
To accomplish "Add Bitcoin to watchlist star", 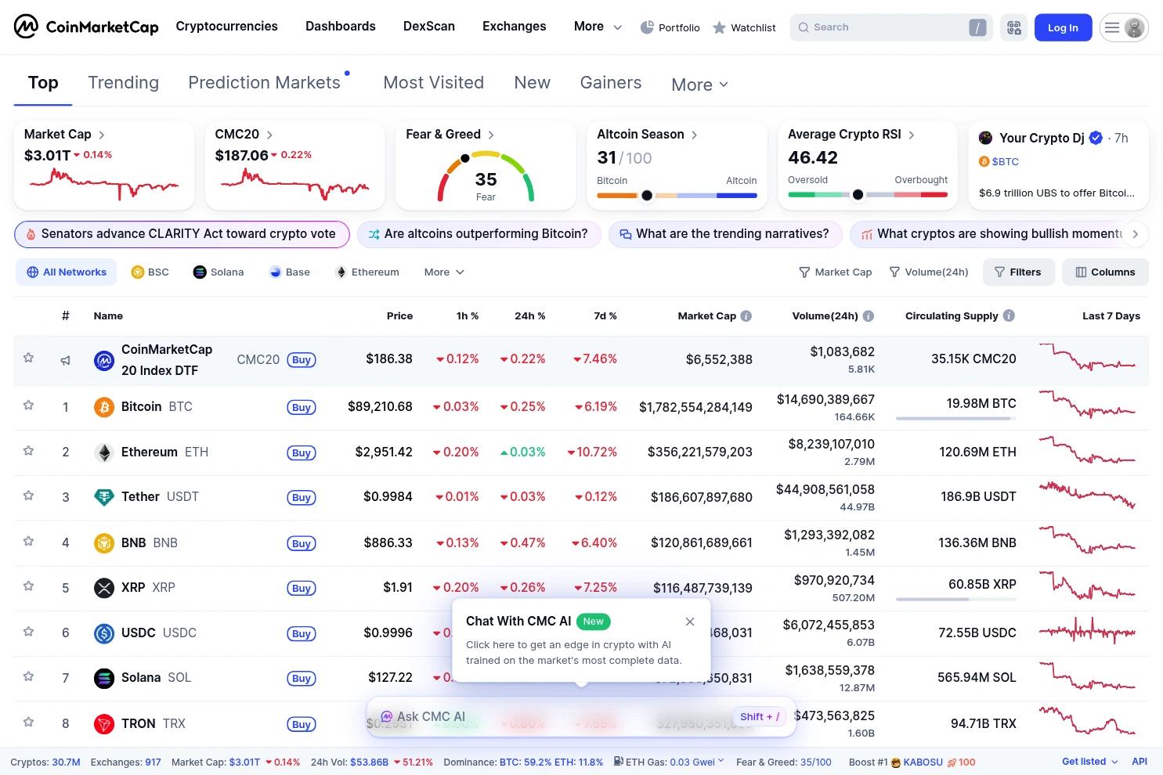I will tap(28, 406).
